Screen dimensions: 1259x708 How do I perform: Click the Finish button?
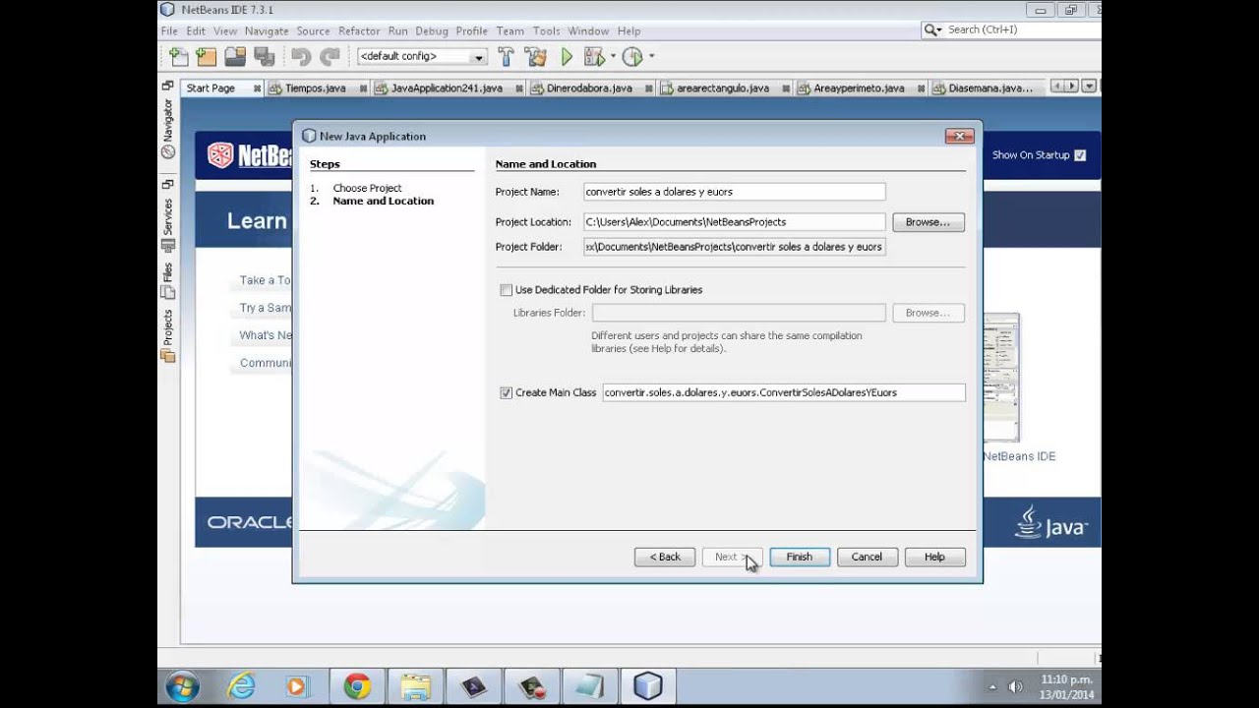800,557
